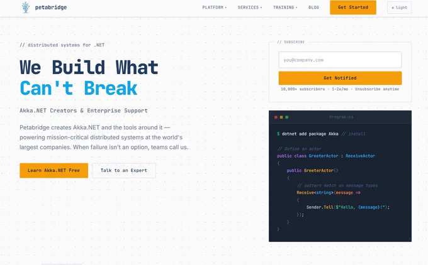Click the Petabridge tree logo icon
Viewport: 428px width, 265px height.
tap(26, 8)
